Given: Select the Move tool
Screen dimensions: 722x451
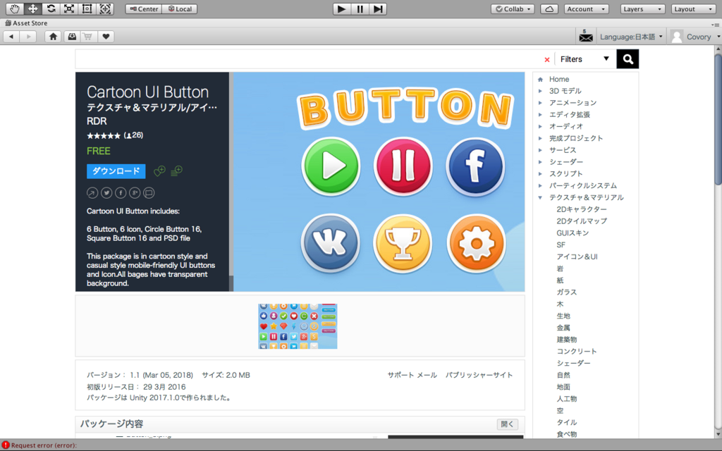Looking at the screenshot, I should point(32,8).
